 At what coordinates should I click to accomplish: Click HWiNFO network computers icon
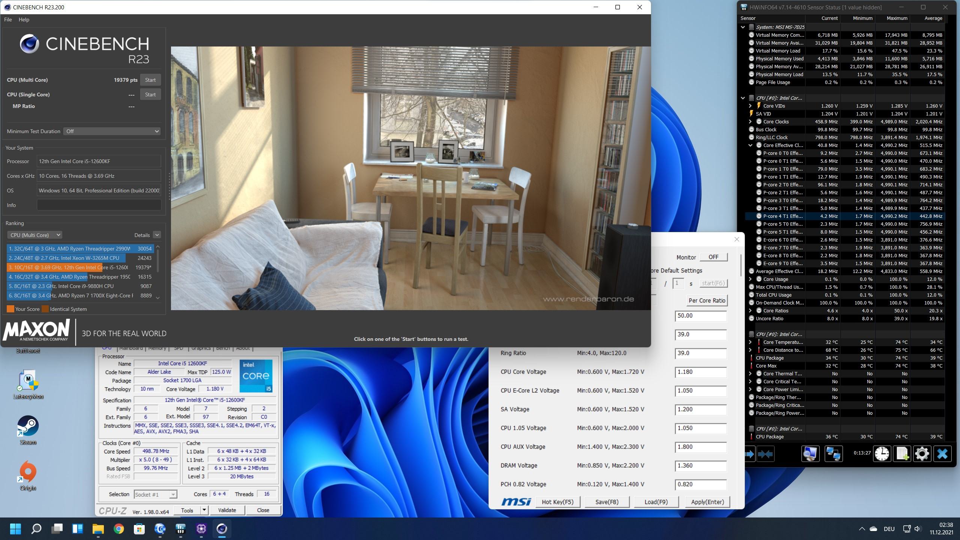click(x=833, y=454)
